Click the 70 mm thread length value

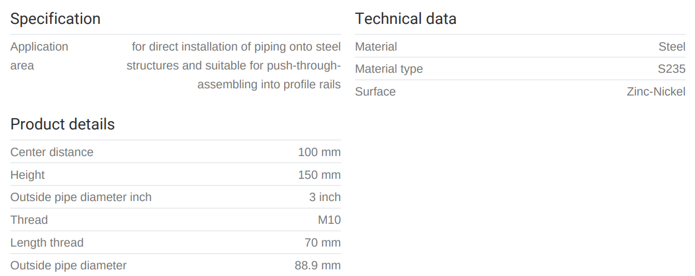pyautogui.click(x=322, y=243)
